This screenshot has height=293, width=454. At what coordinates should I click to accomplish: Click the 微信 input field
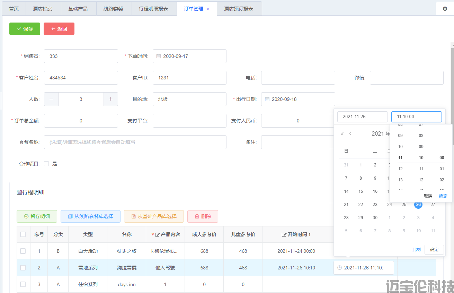coord(407,78)
